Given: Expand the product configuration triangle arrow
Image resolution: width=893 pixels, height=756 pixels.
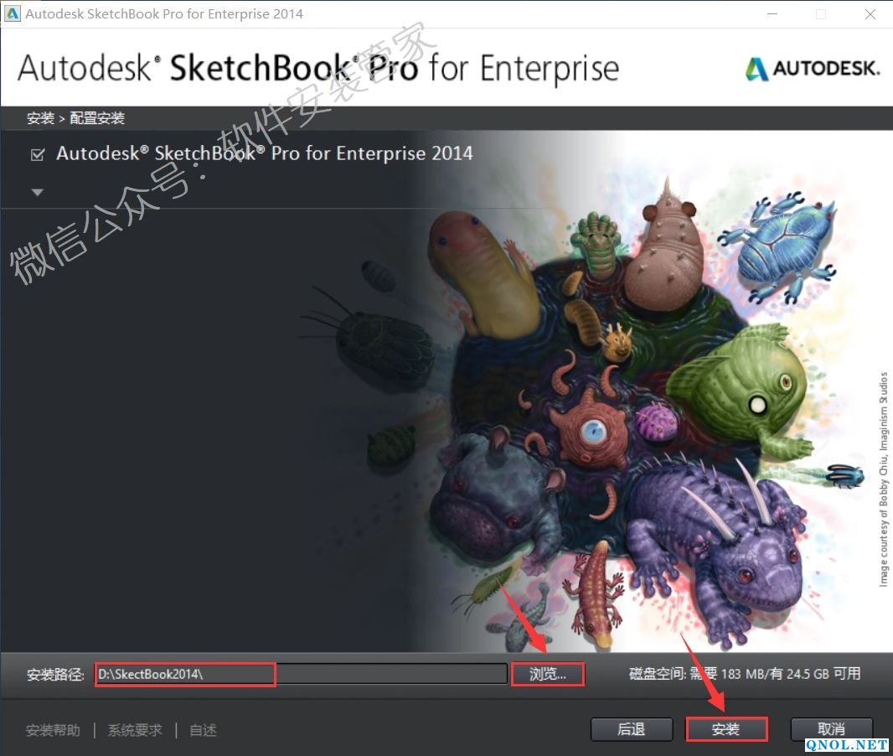Looking at the screenshot, I should coord(37,192).
